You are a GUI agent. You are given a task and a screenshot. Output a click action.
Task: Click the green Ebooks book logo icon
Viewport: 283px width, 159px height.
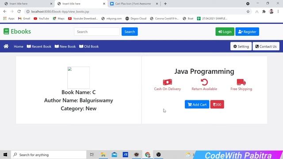[x=6, y=31]
